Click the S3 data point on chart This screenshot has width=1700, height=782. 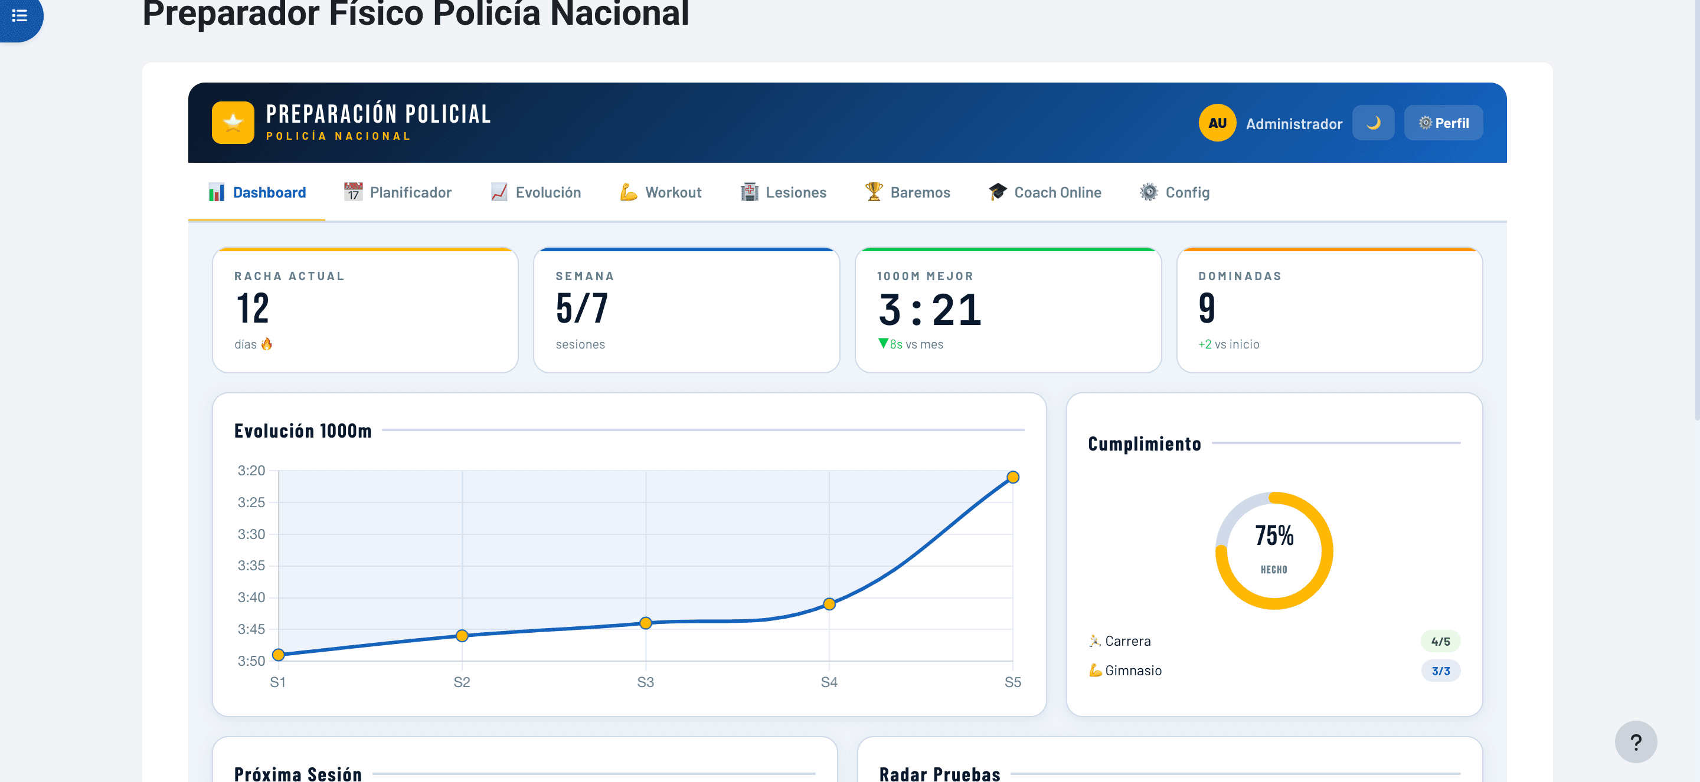[645, 623]
